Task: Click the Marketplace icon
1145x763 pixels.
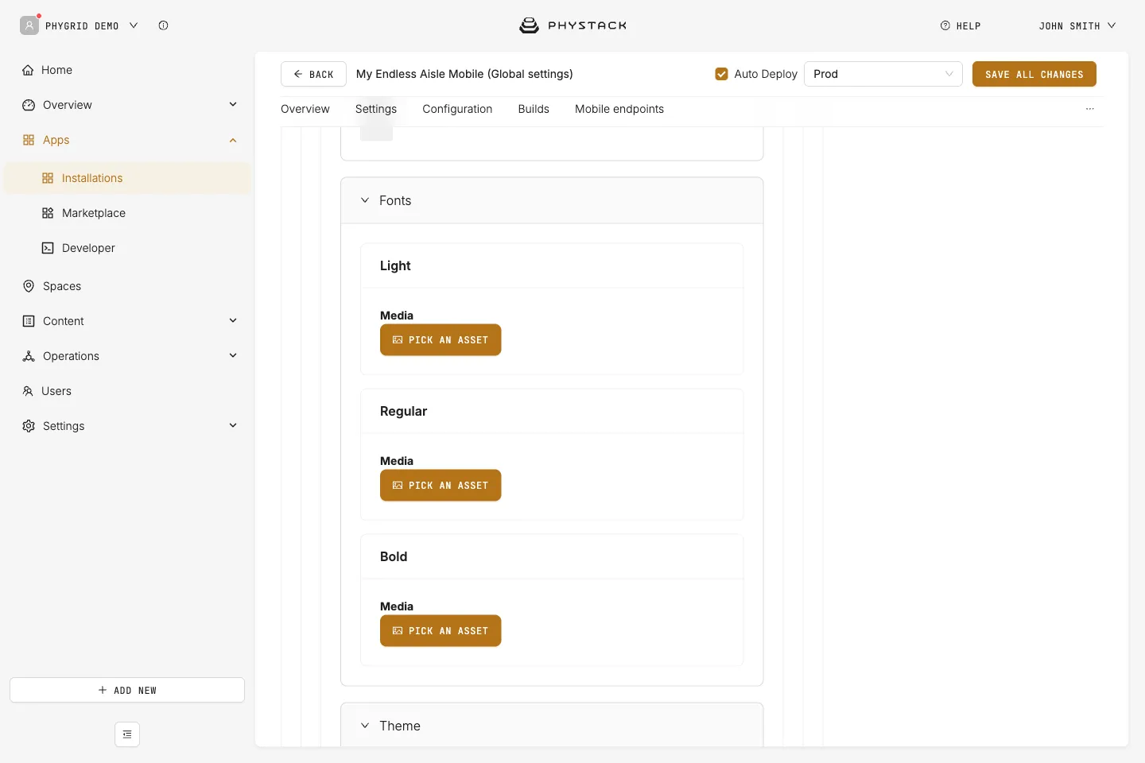Action: [x=48, y=213]
